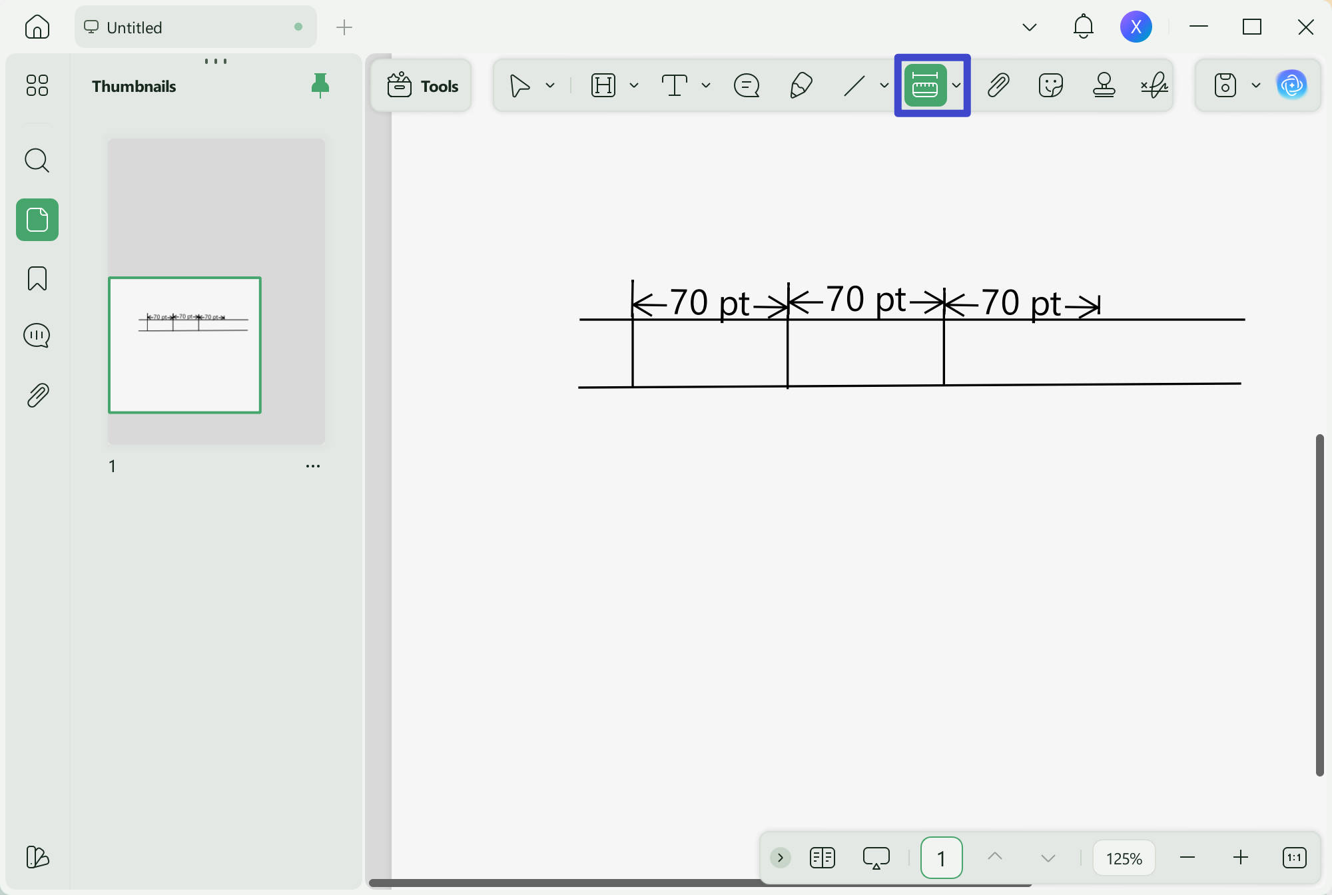This screenshot has height=895, width=1332.
Task: Expand the Line tool dropdown arrow
Action: pos(884,85)
